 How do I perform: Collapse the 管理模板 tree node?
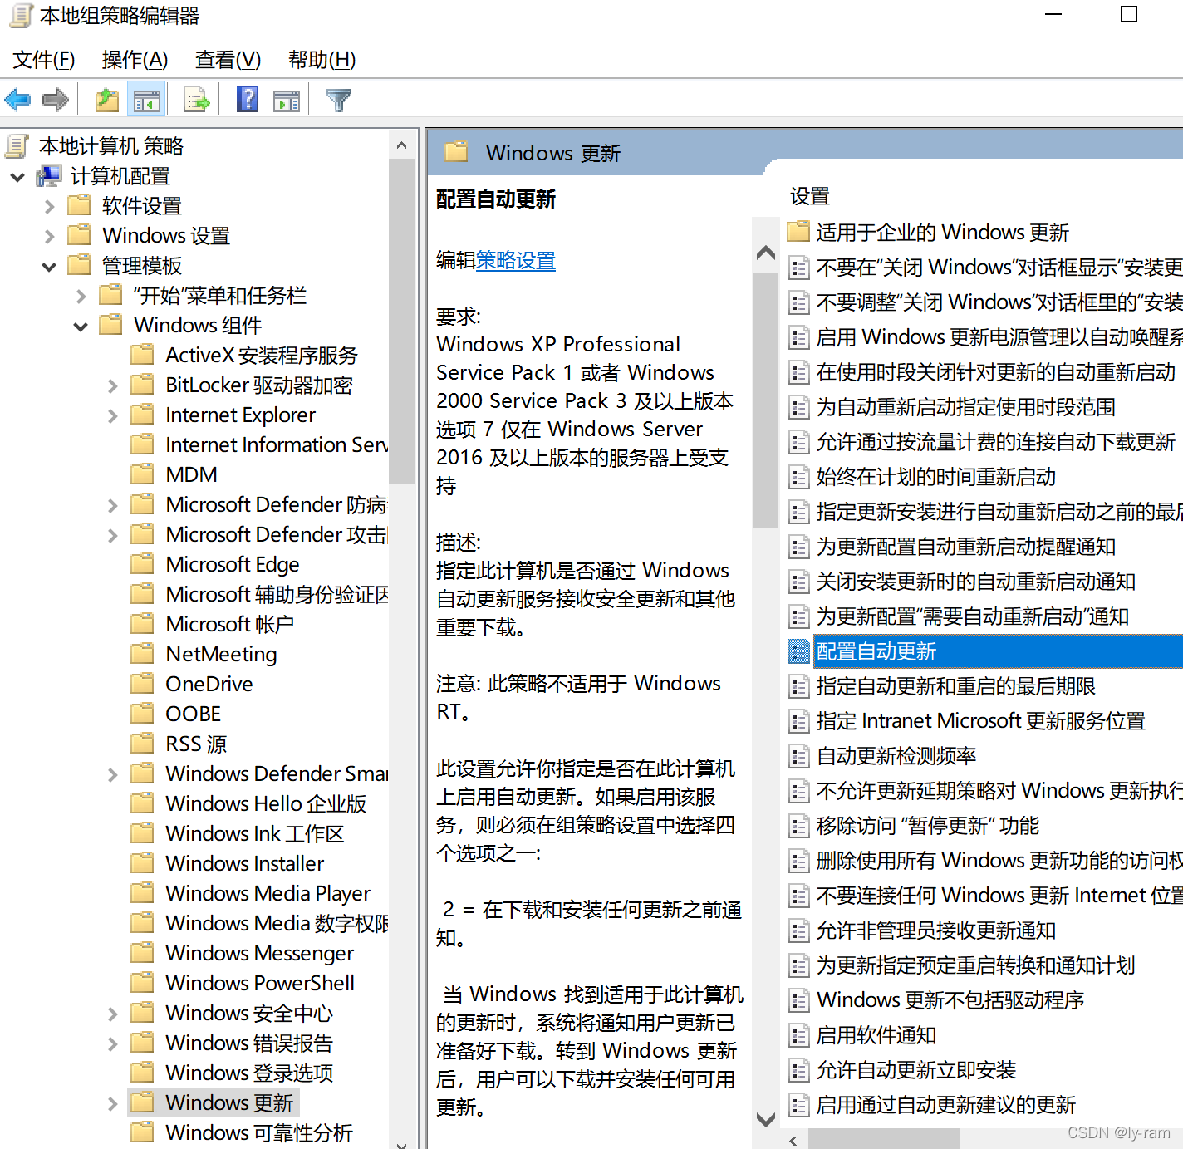click(49, 267)
